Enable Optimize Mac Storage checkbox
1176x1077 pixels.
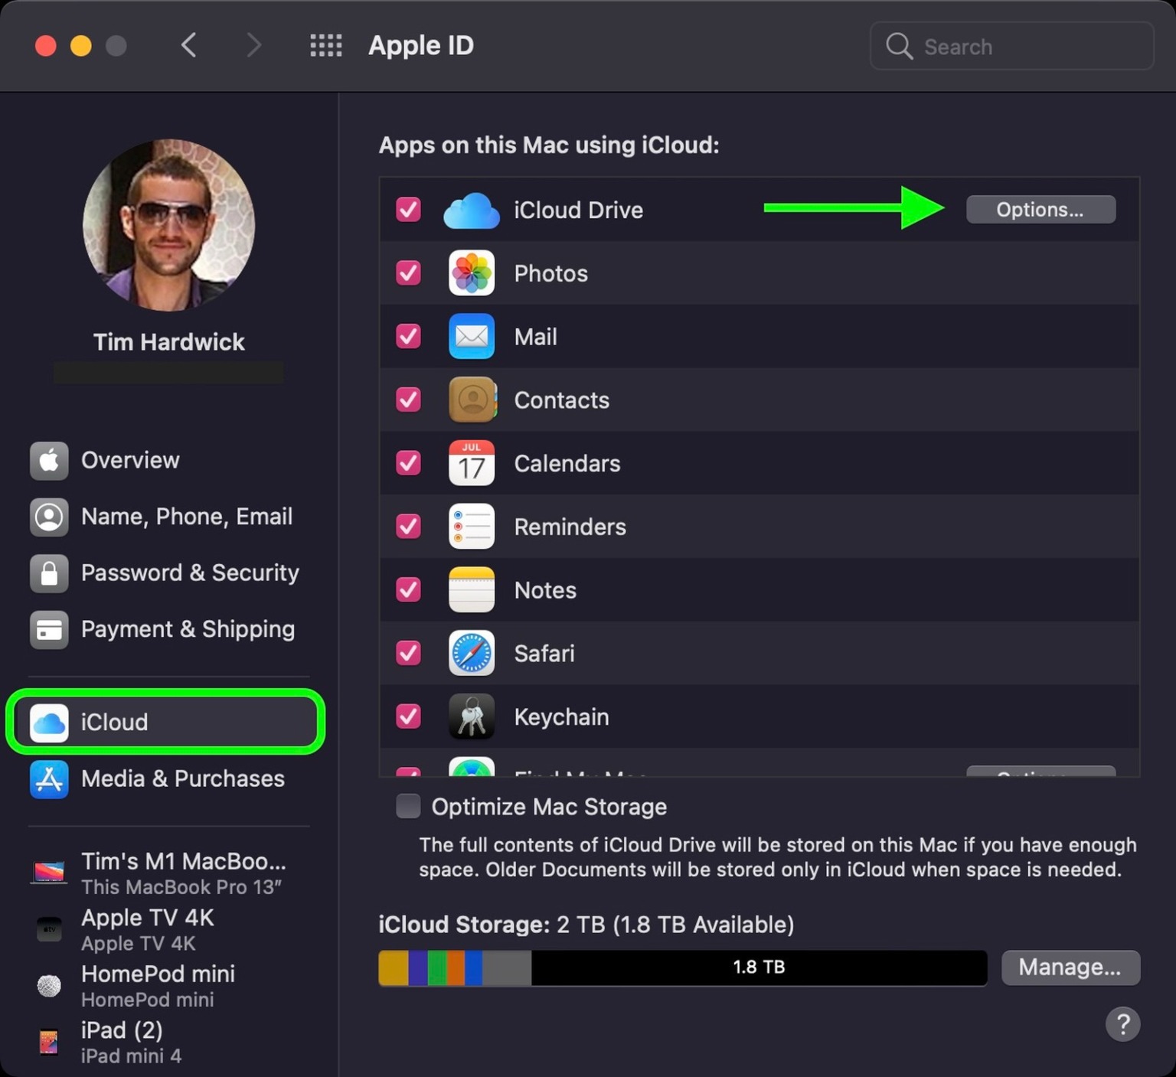pos(408,806)
